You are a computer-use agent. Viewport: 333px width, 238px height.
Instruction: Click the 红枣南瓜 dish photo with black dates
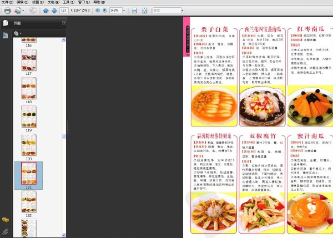310,105
